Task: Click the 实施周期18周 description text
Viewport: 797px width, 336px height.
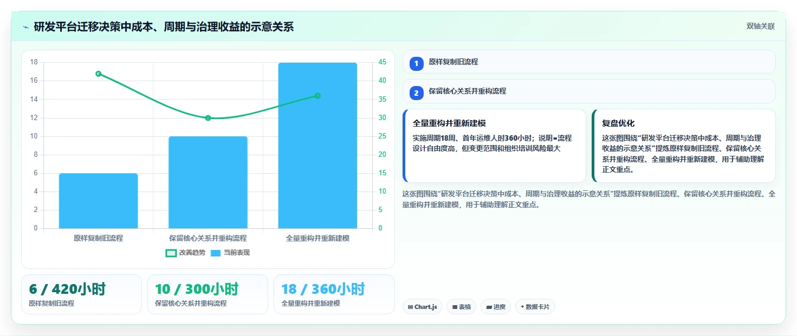Action: tap(492, 143)
